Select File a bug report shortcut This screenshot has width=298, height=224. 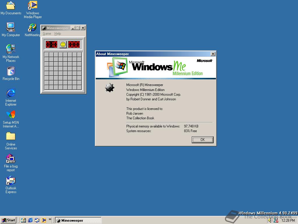point(11,163)
